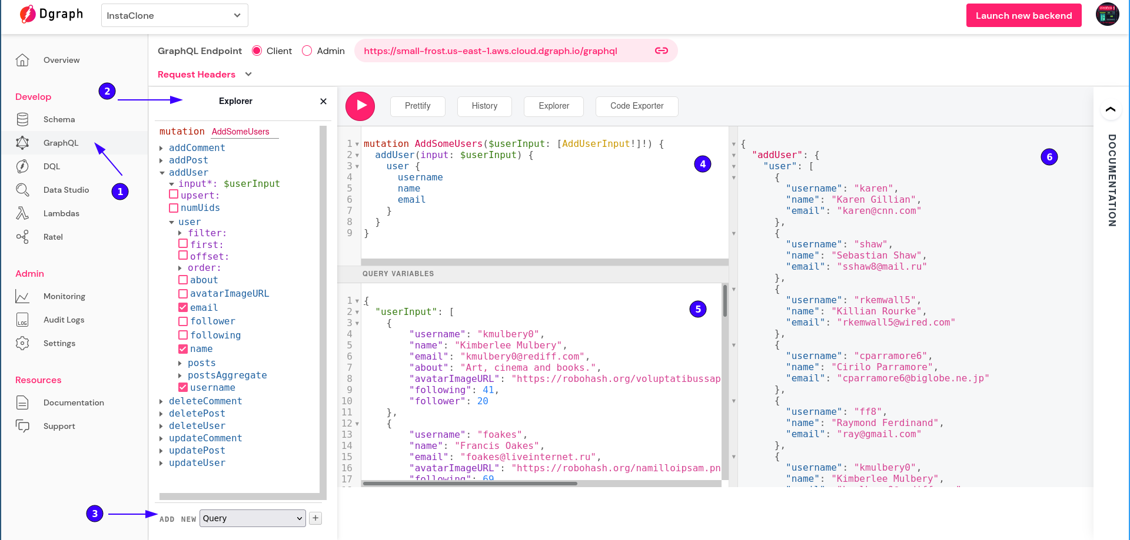
Task: Open Data Studio magnifier icon
Action: tap(22, 190)
